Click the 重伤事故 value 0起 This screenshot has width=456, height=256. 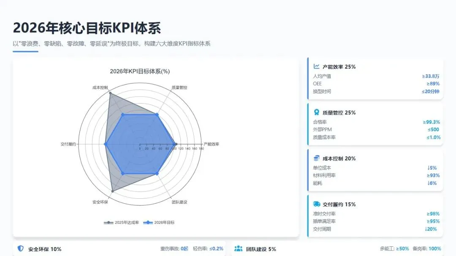tap(185, 248)
